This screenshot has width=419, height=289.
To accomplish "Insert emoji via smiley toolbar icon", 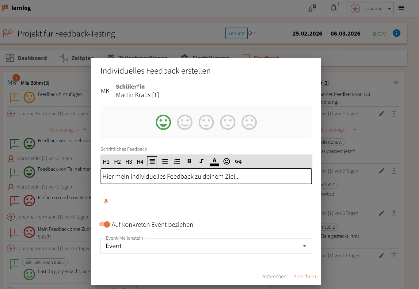I will pyautogui.click(x=227, y=162).
